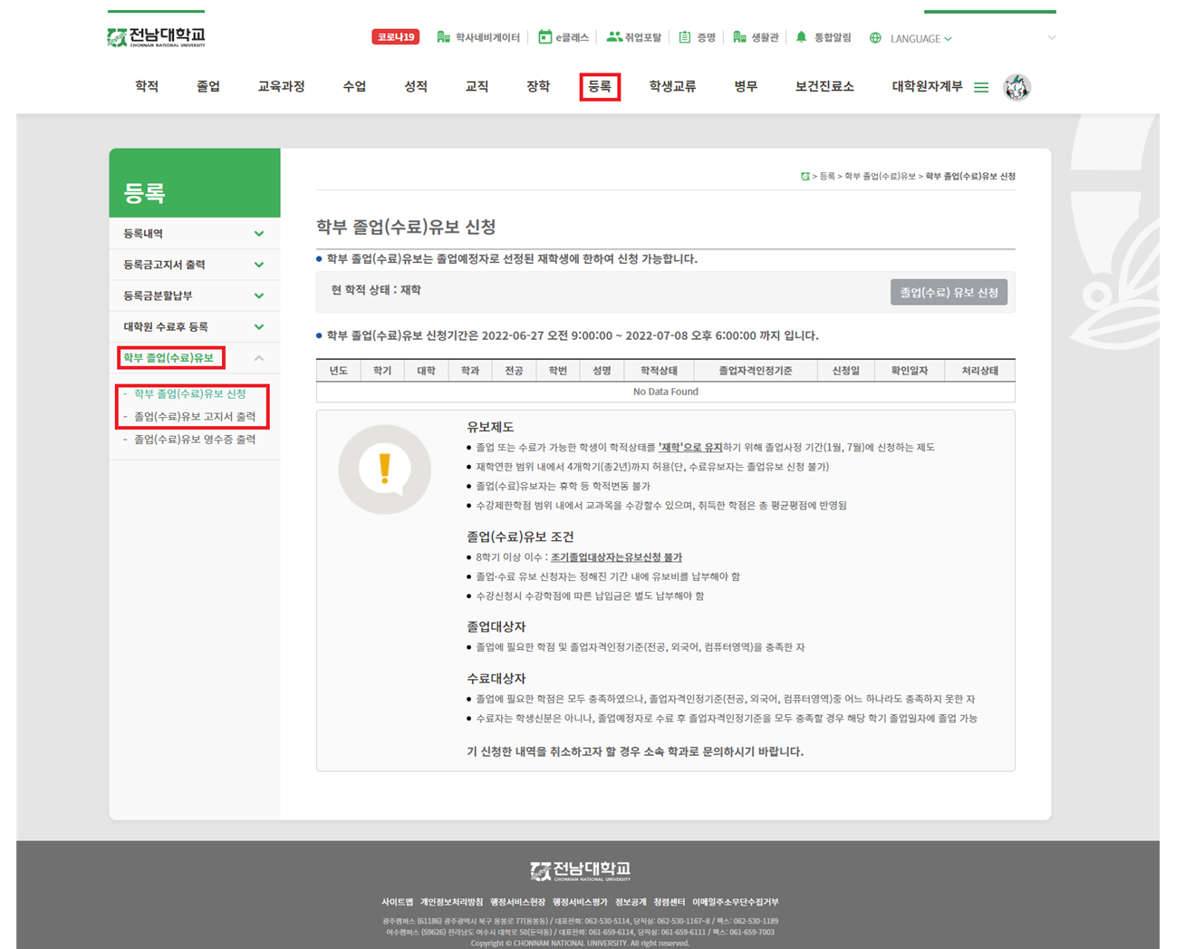
Task: Open 졸업(수료)유보 고지서 출력 submenu link
Action: pyautogui.click(x=195, y=417)
